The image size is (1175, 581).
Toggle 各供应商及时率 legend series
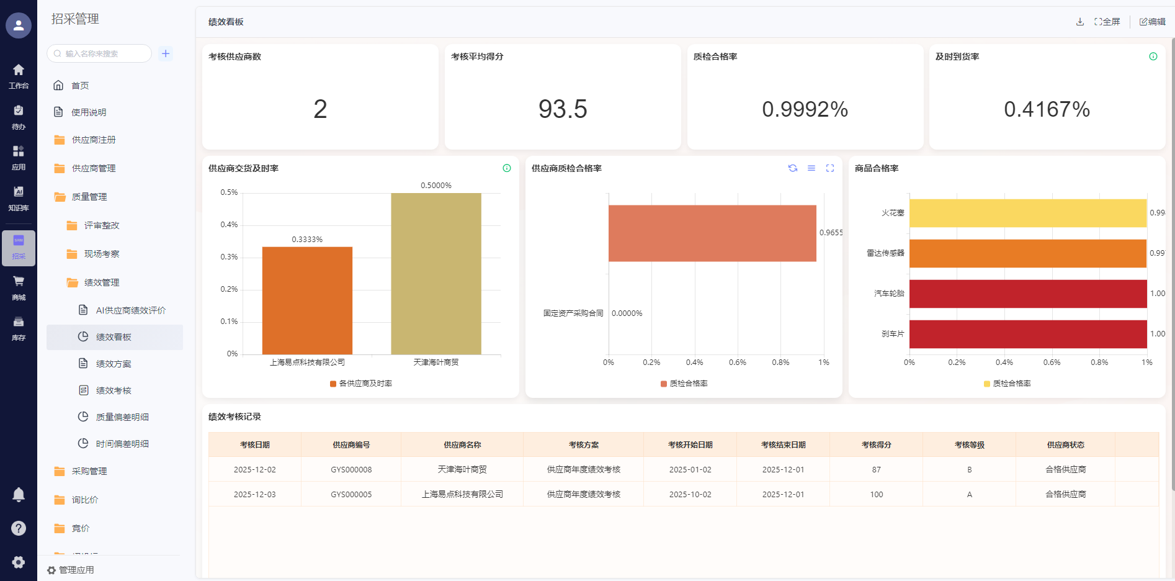361,384
